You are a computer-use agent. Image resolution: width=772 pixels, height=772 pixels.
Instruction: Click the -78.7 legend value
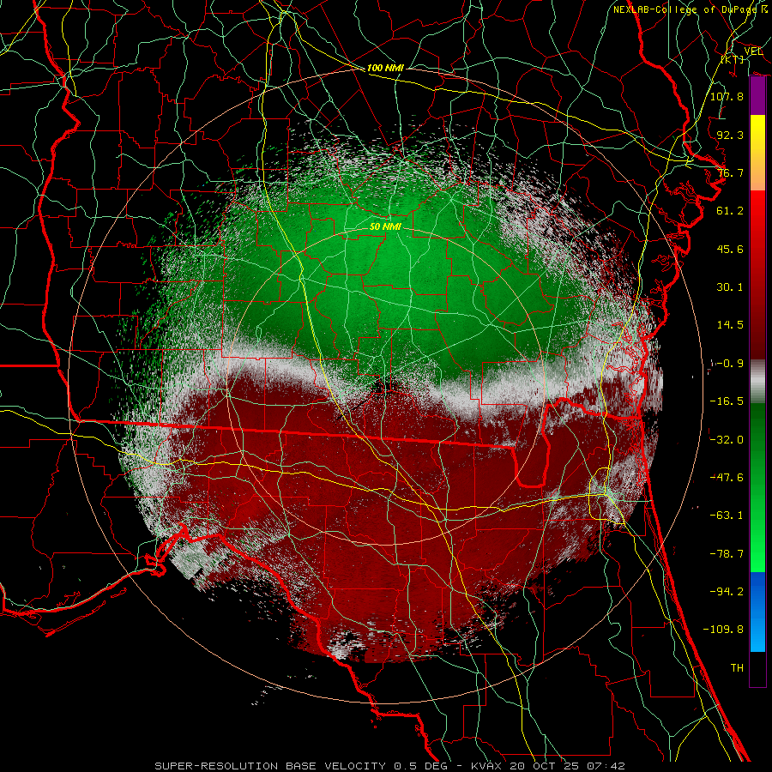tap(727, 554)
